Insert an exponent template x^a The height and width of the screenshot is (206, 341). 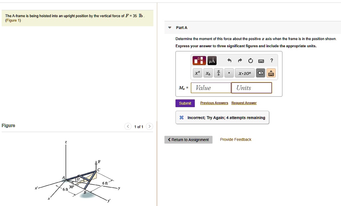click(x=197, y=73)
